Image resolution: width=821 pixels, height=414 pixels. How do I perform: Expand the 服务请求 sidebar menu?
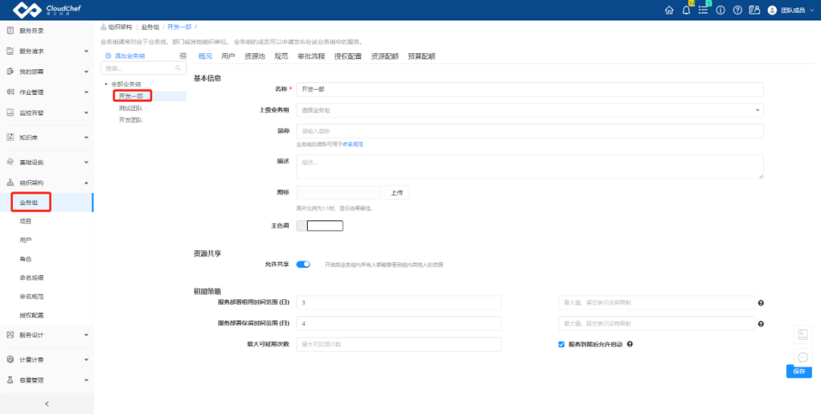pos(87,52)
